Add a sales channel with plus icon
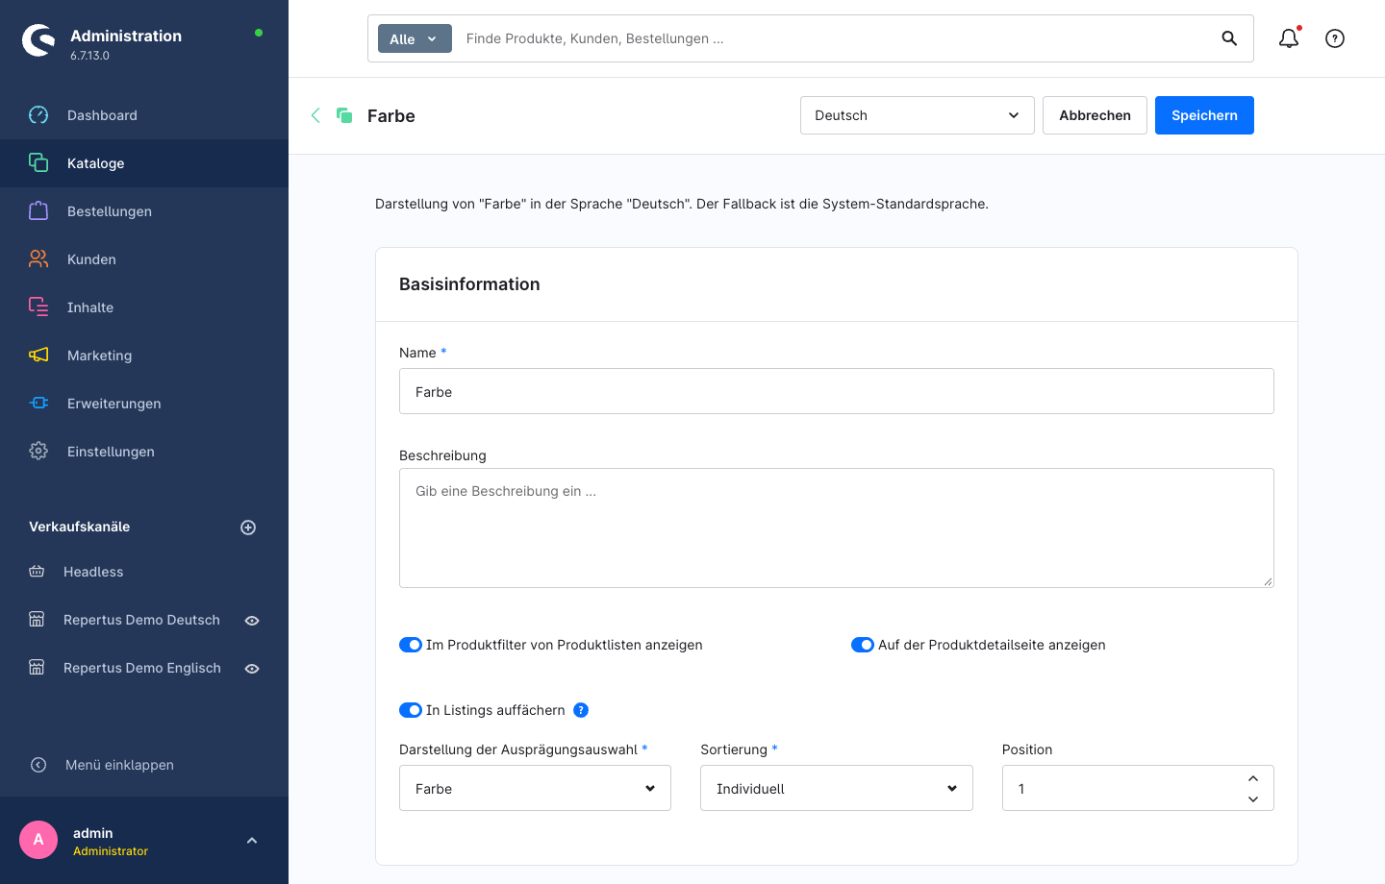Image resolution: width=1385 pixels, height=884 pixels. pyautogui.click(x=248, y=528)
